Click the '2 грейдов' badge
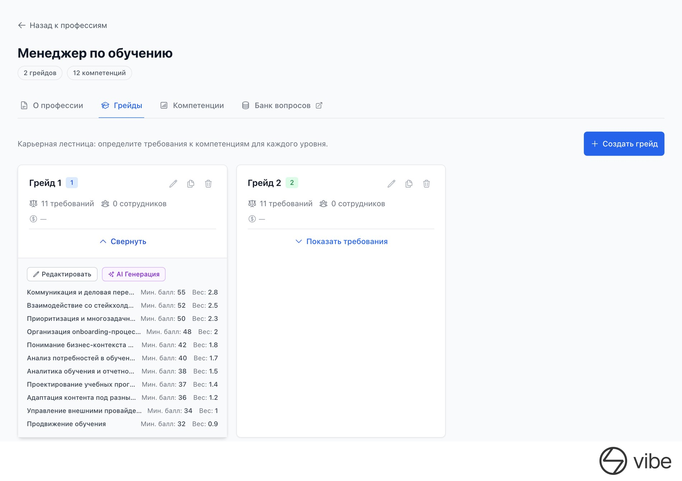The image size is (682, 481). (40, 73)
